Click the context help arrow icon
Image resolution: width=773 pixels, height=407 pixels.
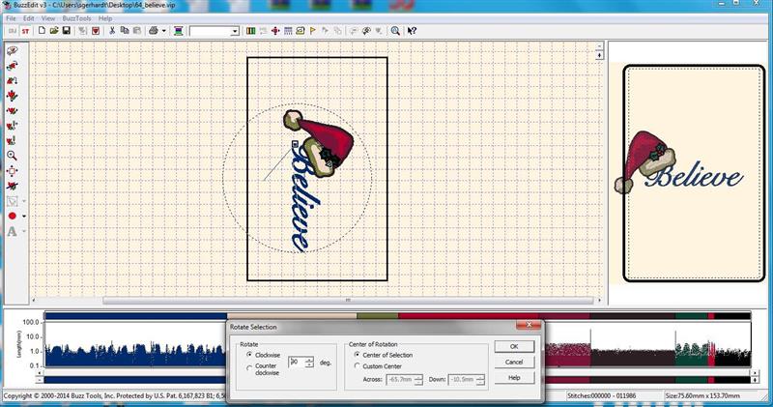pyautogui.click(x=413, y=31)
